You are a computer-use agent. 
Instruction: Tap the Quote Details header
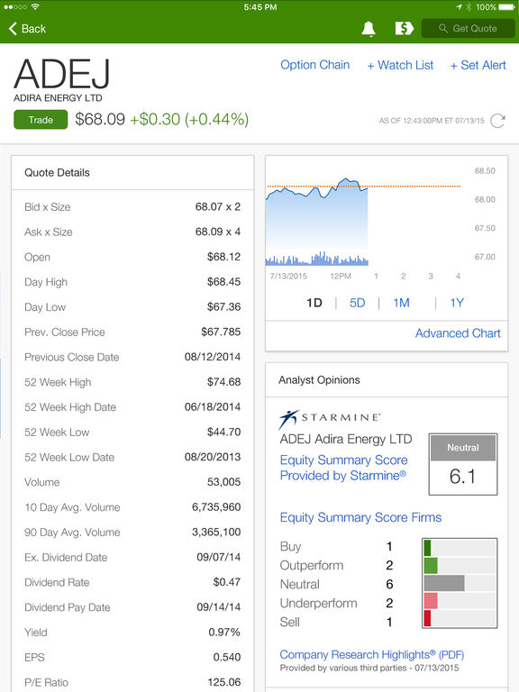[x=57, y=173]
